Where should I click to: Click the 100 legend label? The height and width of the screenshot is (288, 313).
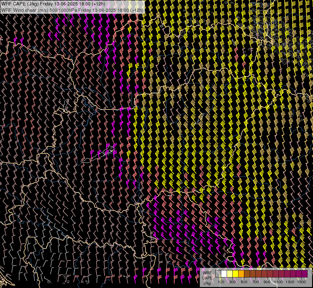pos(221,282)
